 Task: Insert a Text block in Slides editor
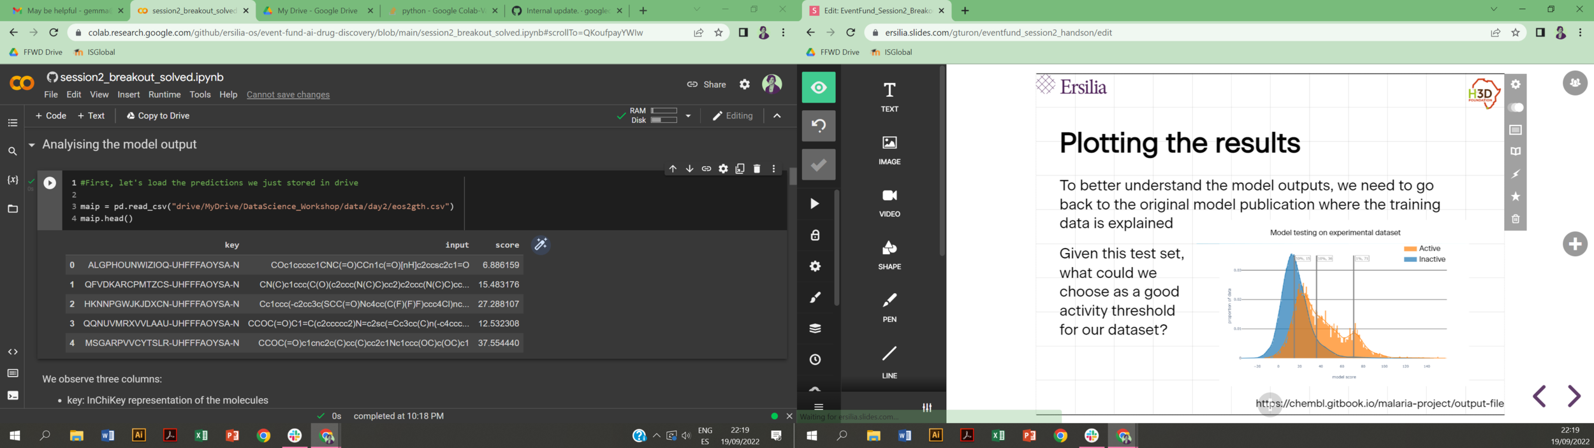pyautogui.click(x=889, y=97)
